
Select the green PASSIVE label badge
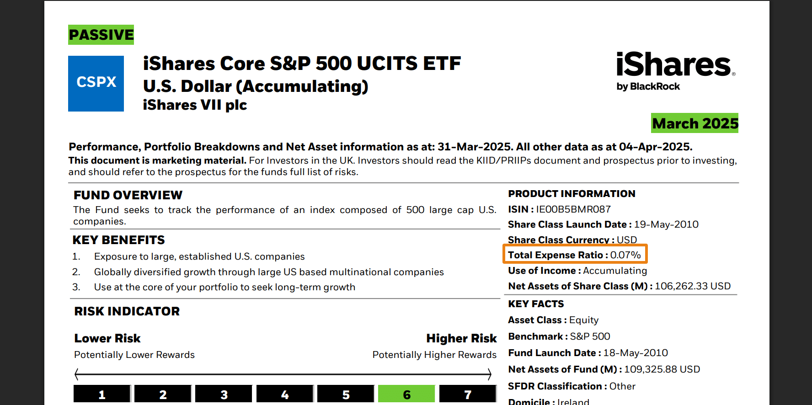pos(101,35)
